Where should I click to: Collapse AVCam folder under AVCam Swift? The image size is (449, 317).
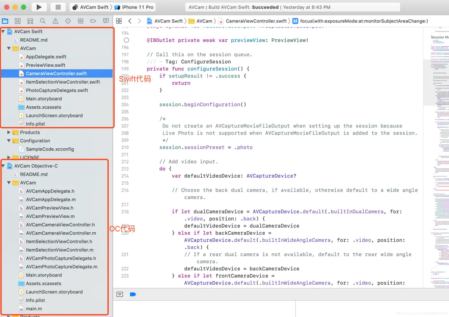9,48
